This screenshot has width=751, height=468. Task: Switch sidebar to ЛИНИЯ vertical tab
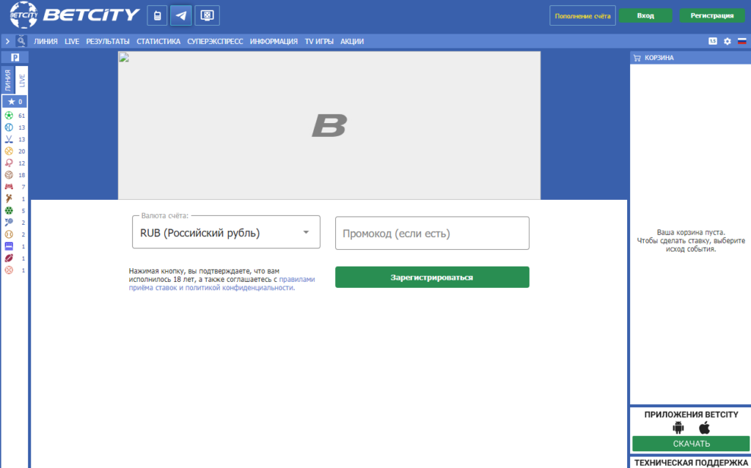pyautogui.click(x=8, y=80)
